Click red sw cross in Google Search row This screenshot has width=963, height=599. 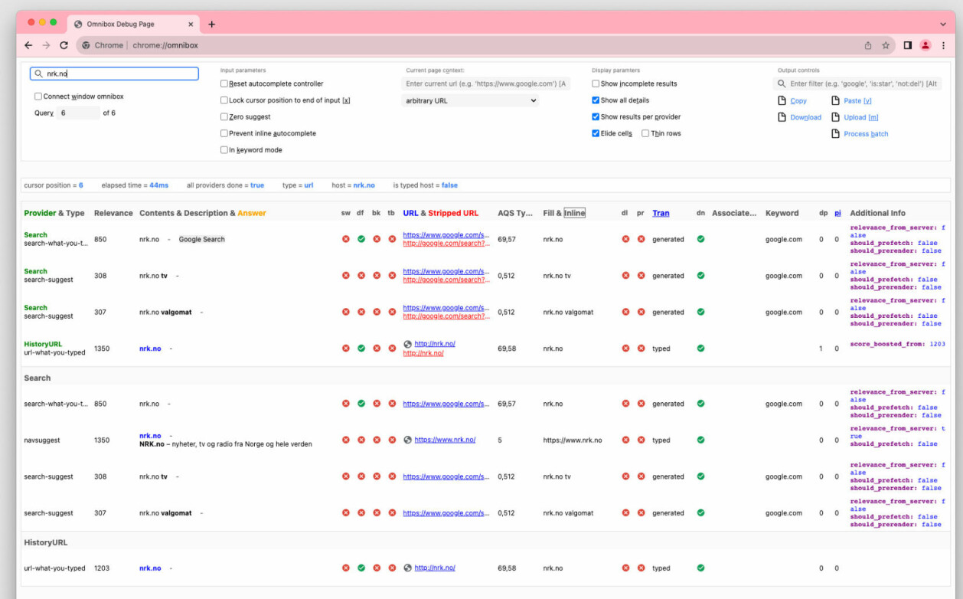point(346,239)
